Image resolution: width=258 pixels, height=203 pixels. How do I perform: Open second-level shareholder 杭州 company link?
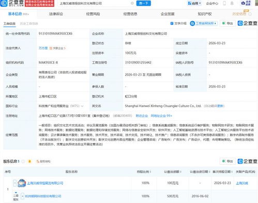pyautogui.click(x=43, y=196)
